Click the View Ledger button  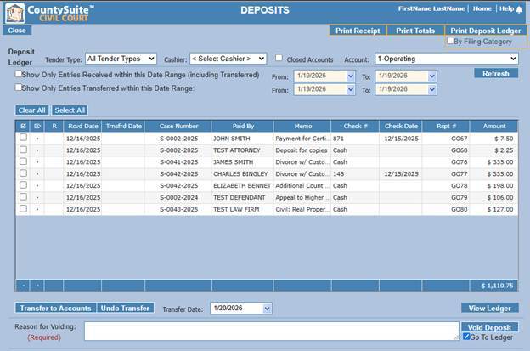pyautogui.click(x=489, y=308)
